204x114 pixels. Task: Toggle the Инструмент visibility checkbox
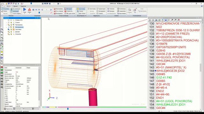pyautogui.click(x=97, y=11)
